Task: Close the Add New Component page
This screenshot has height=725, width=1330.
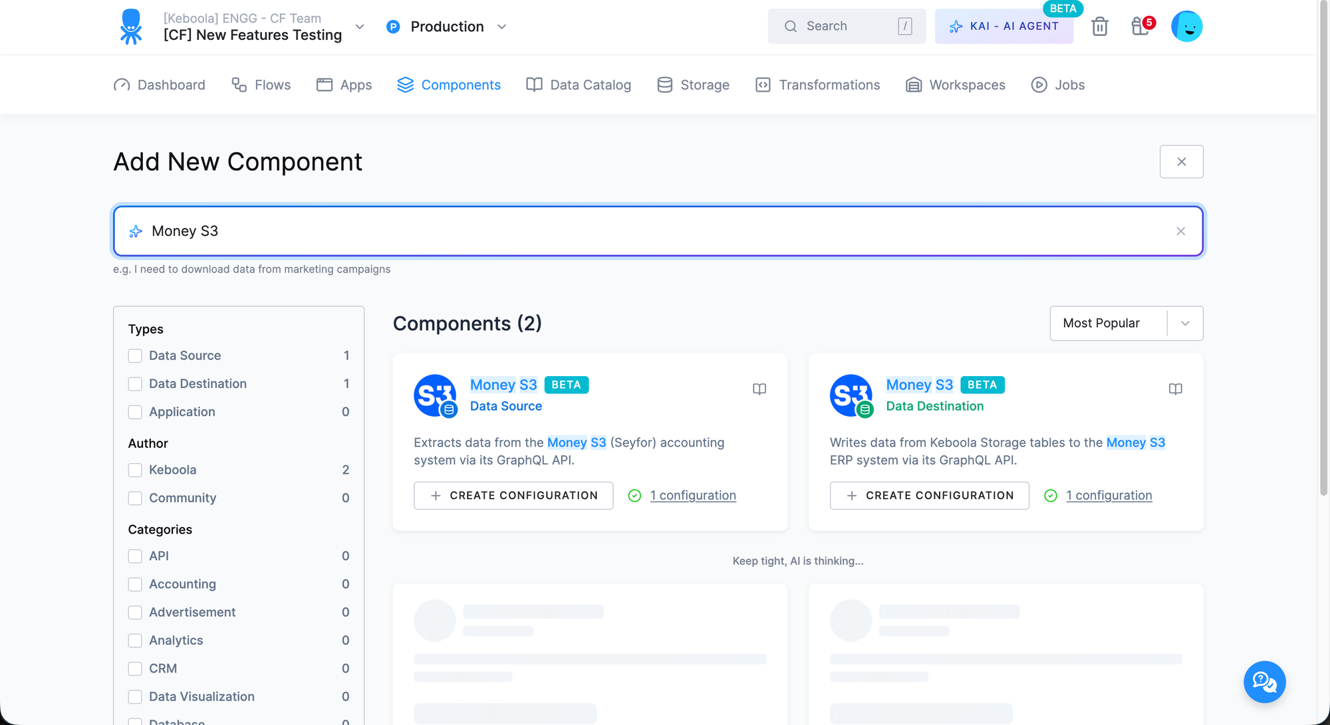Action: (x=1182, y=162)
